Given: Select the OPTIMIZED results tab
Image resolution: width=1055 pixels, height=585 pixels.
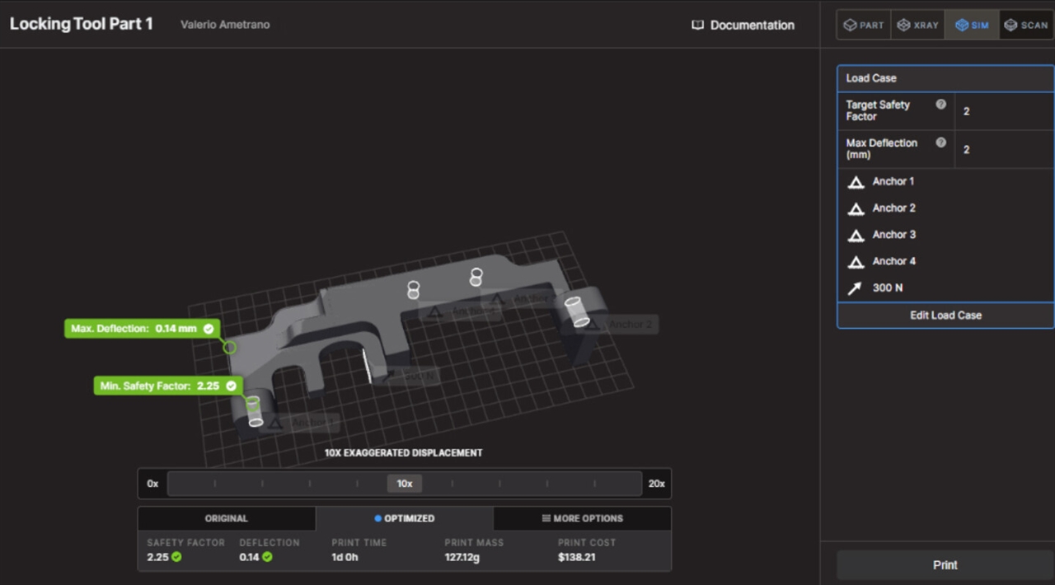Looking at the screenshot, I should click(404, 518).
